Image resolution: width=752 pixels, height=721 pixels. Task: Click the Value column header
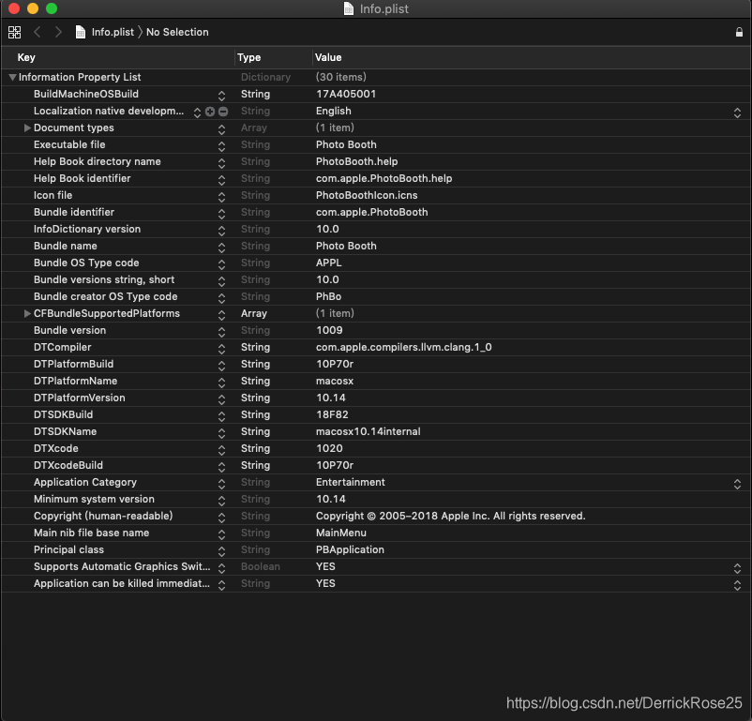pyautogui.click(x=328, y=57)
